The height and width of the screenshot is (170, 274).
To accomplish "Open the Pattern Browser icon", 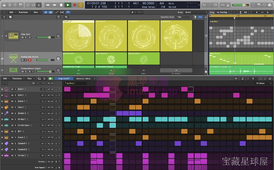I will click(x=39, y=78).
